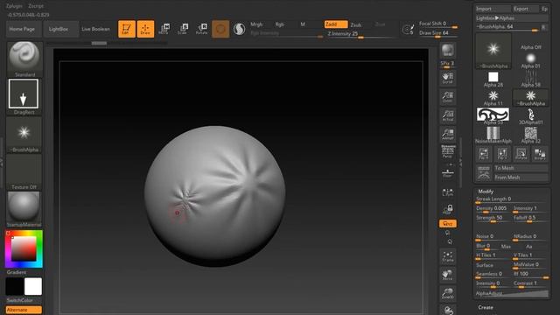Select the Scale transform tool

183,29
